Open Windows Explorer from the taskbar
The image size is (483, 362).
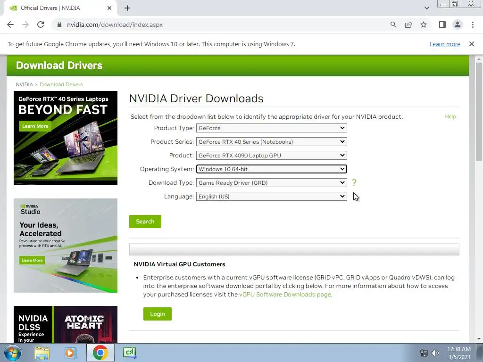point(42,353)
